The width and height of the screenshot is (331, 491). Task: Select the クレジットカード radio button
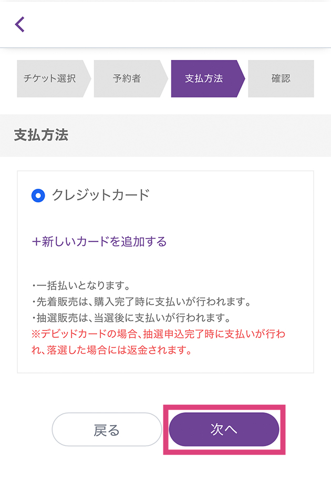(x=38, y=196)
